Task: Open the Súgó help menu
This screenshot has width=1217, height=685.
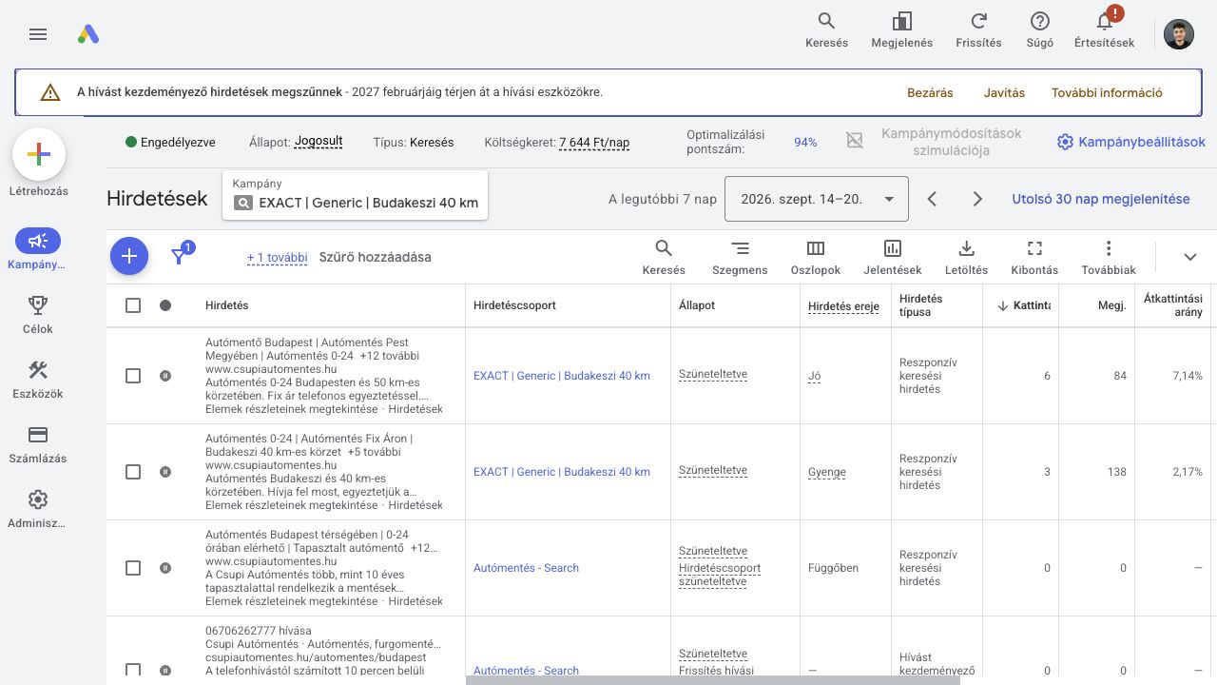Action: pyautogui.click(x=1040, y=30)
